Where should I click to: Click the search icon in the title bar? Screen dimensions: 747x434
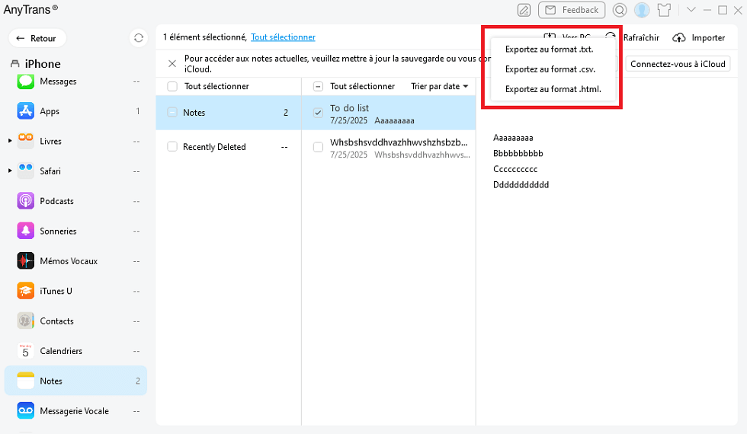tap(620, 10)
